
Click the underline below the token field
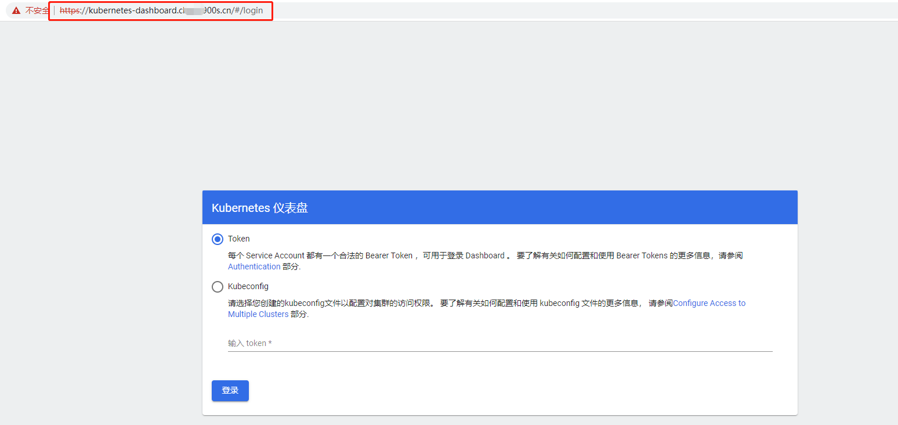point(499,351)
